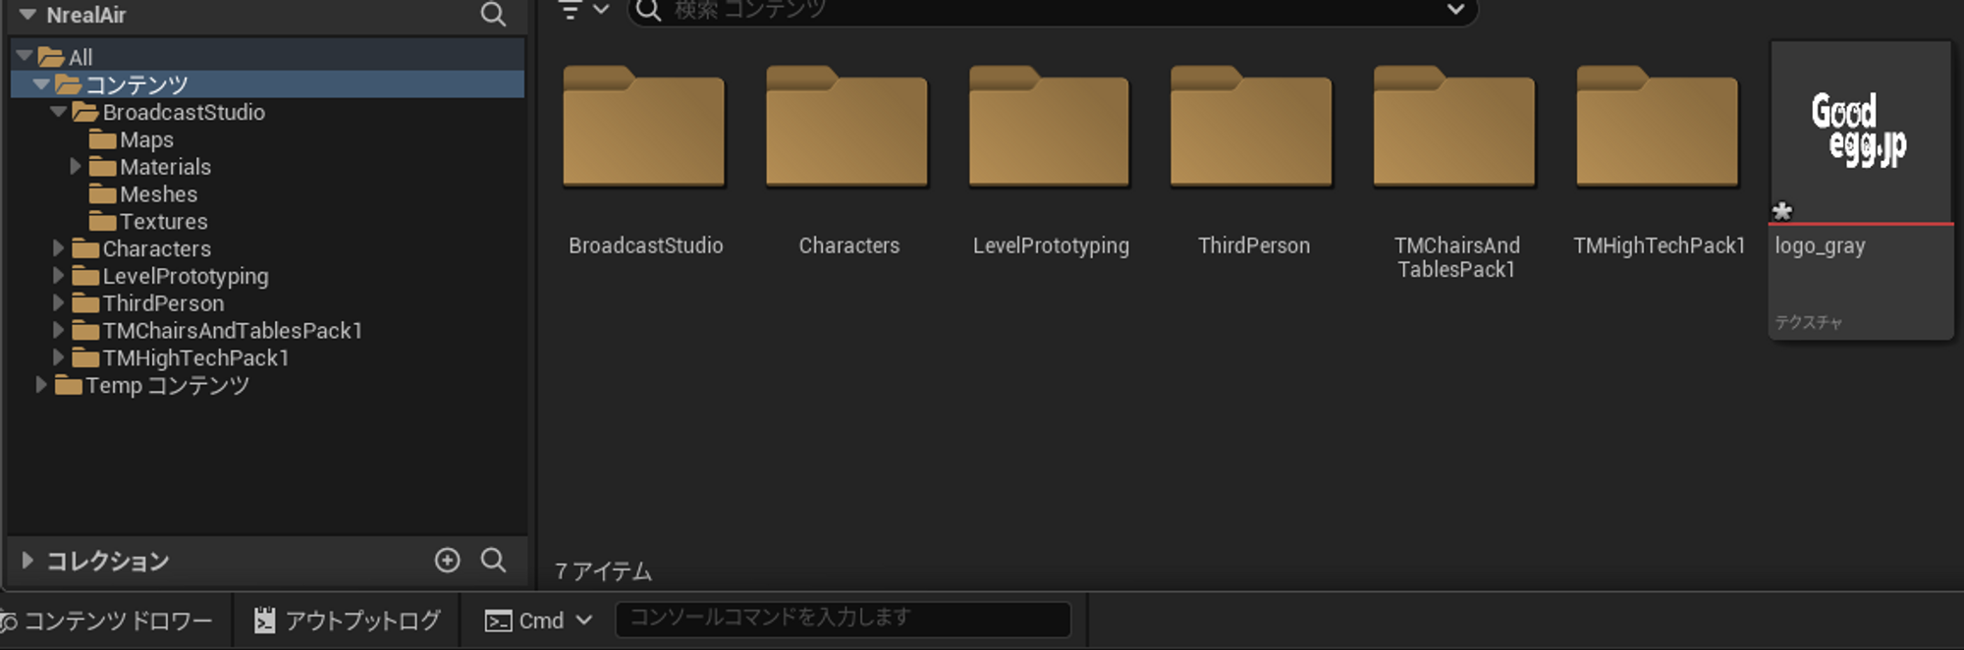Screen dimensions: 1964x650
Task: Expand the Temp コンテンツ tree folder
Action: [41, 385]
